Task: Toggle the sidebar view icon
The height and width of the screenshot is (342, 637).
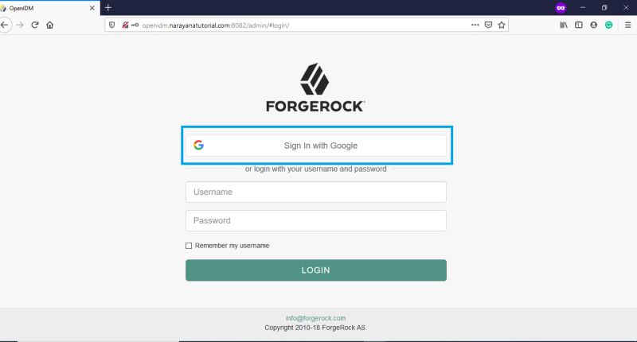Action: tap(579, 25)
